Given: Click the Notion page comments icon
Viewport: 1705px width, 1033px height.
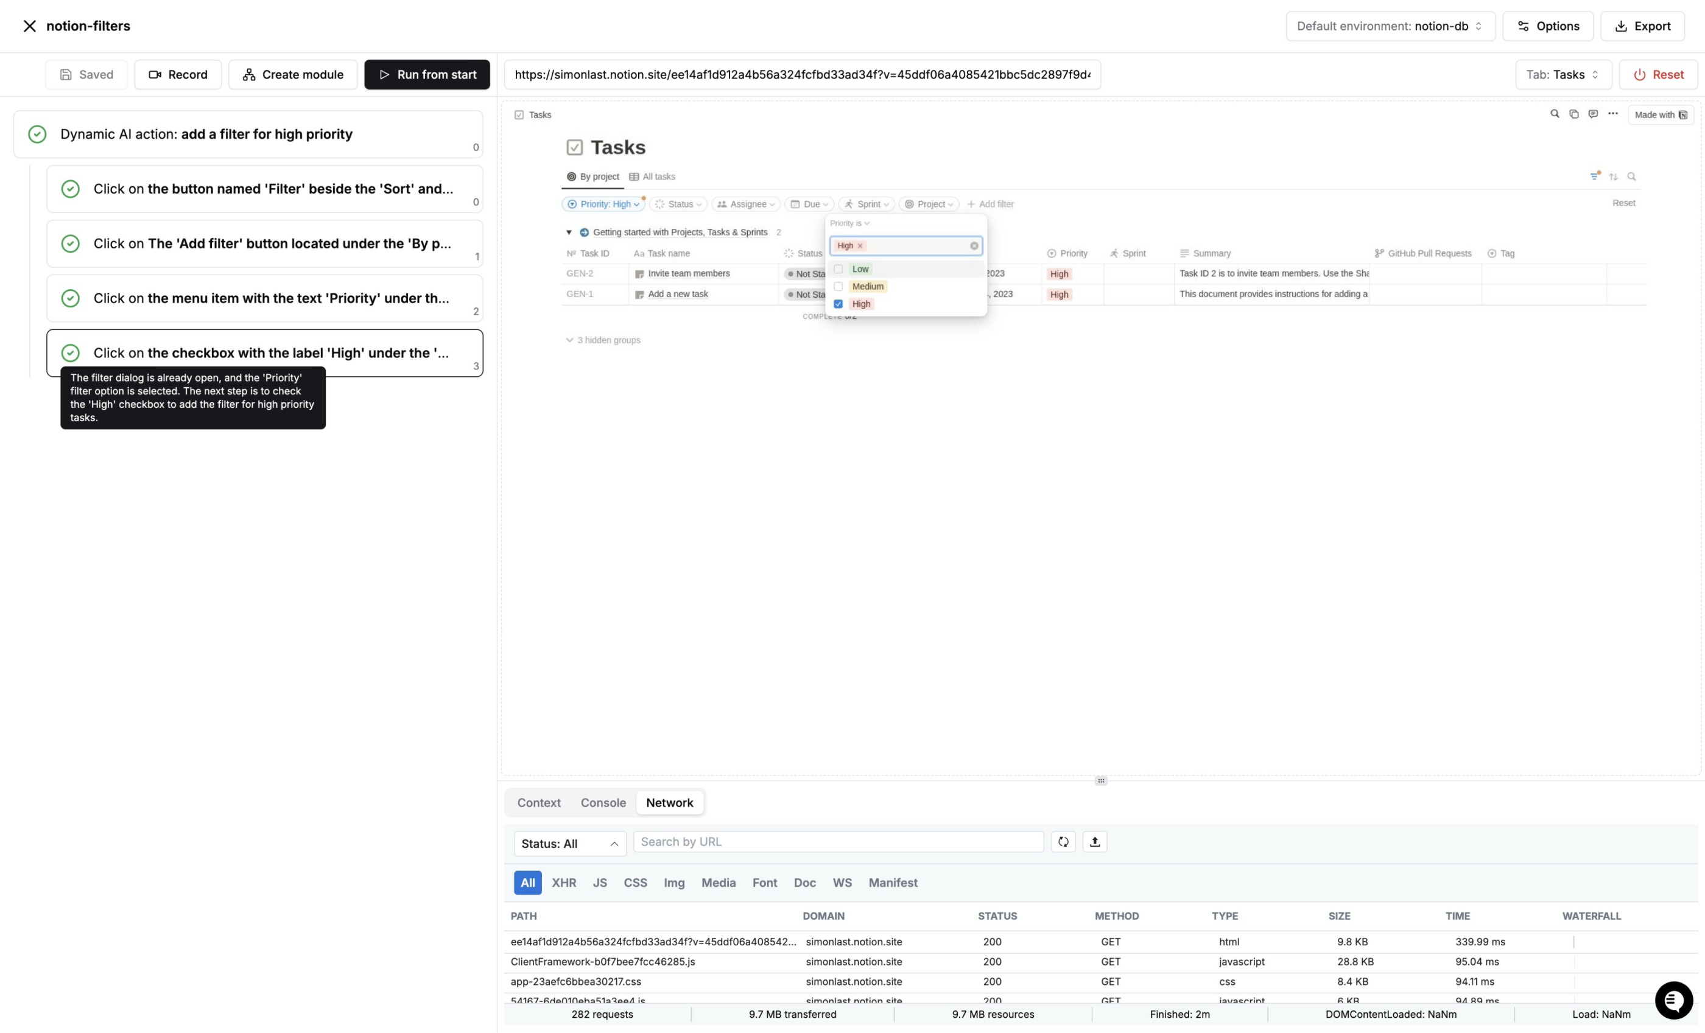Looking at the screenshot, I should (1593, 114).
